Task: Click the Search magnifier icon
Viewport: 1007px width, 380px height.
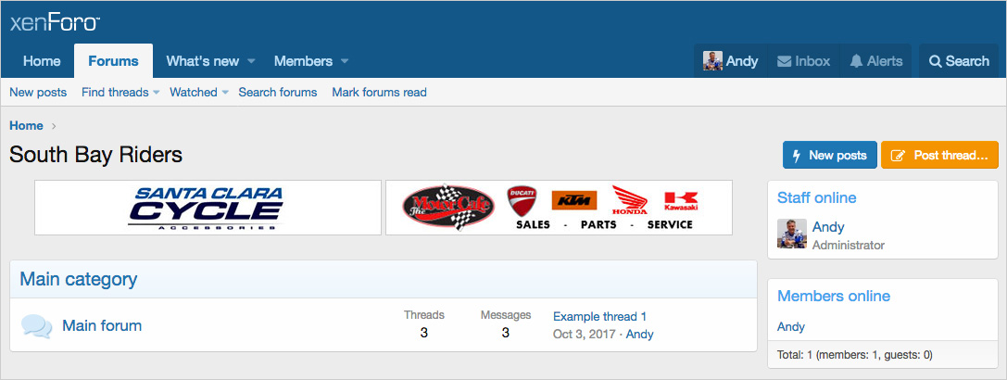Action: click(935, 61)
